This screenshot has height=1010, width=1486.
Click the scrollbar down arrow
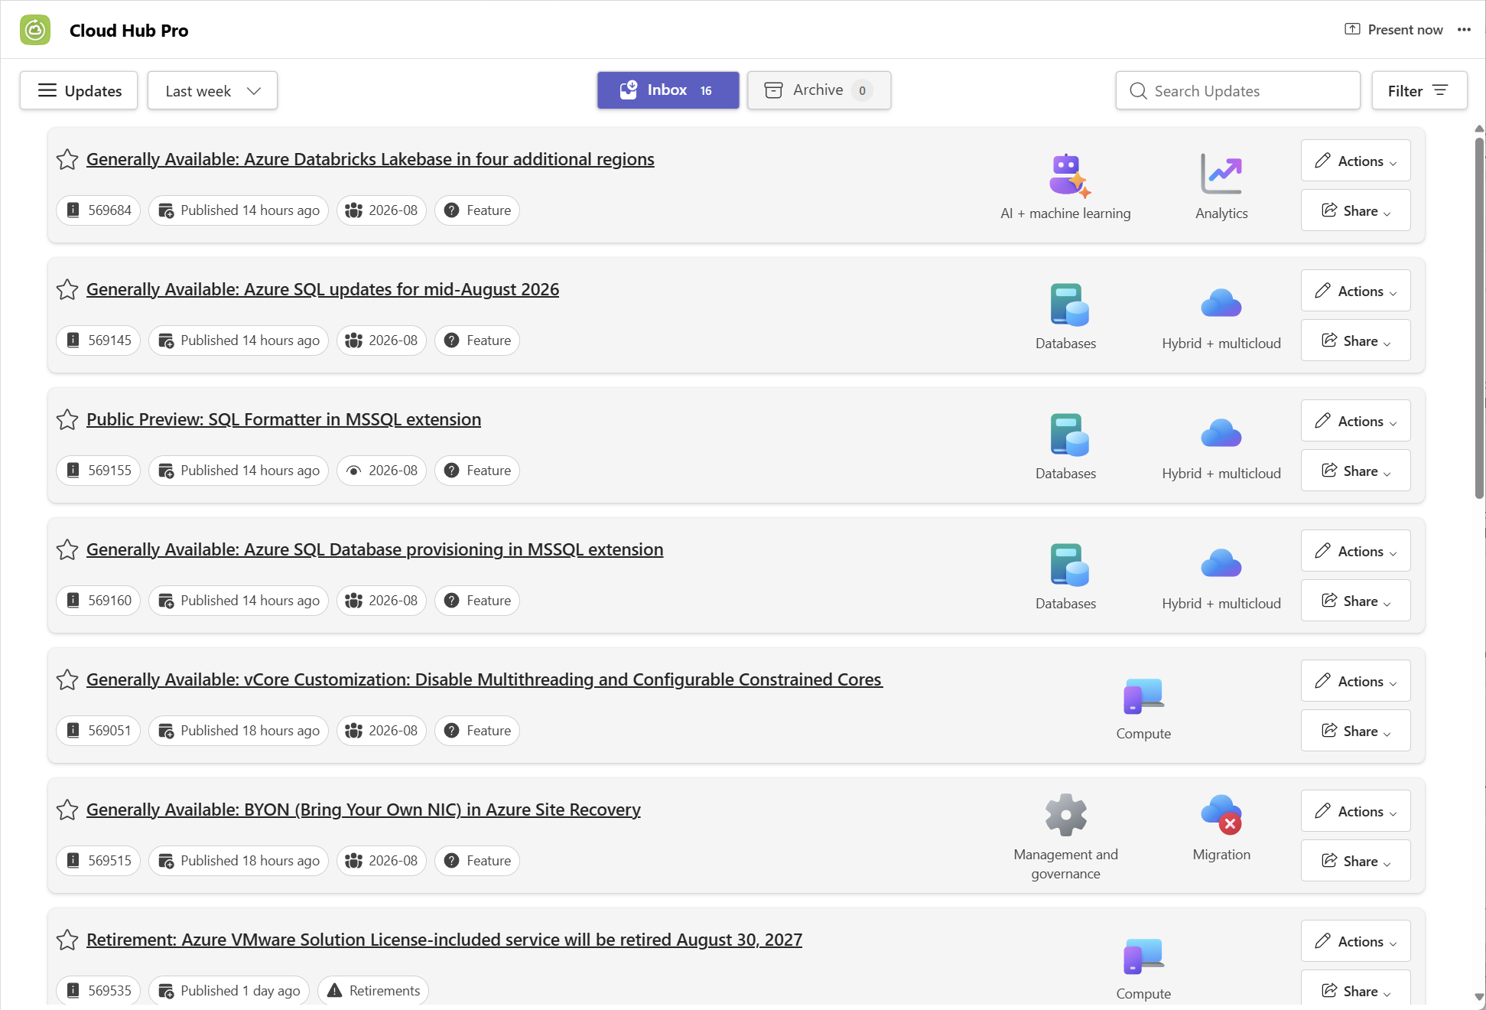click(x=1479, y=997)
